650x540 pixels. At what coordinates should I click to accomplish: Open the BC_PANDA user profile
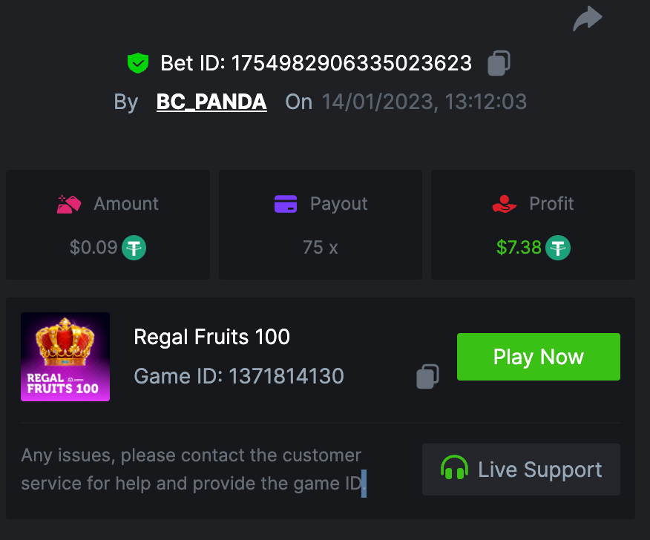pyautogui.click(x=211, y=102)
